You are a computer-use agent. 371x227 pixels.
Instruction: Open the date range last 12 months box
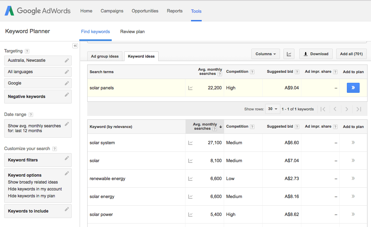38,128
